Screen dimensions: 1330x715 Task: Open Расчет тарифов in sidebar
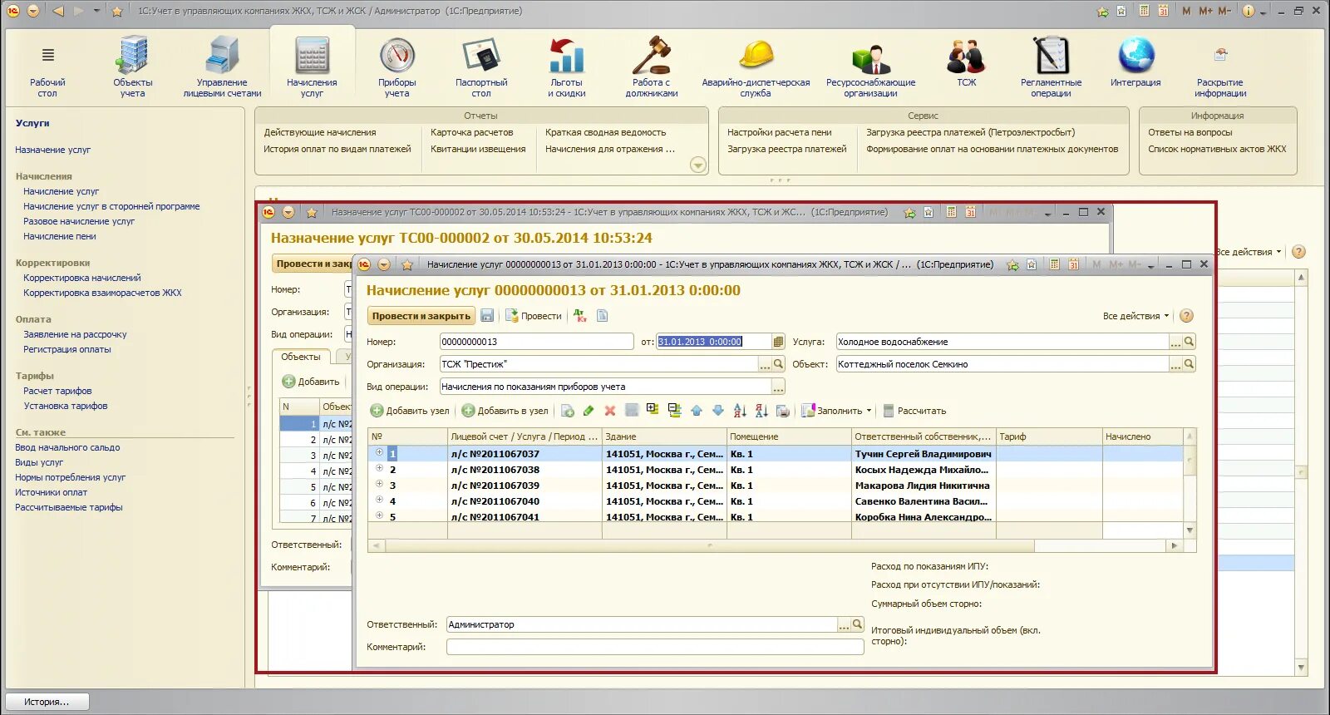coord(57,391)
